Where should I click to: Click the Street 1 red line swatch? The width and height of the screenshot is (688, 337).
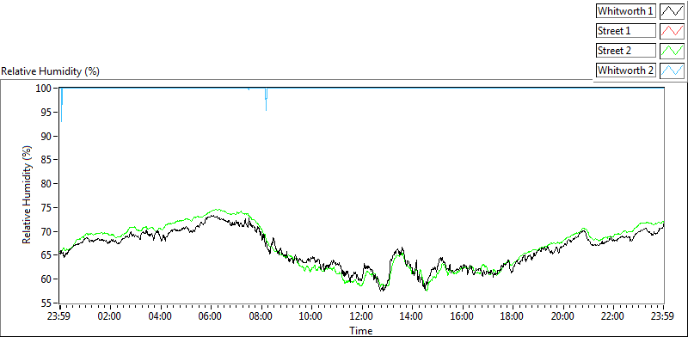point(672,31)
